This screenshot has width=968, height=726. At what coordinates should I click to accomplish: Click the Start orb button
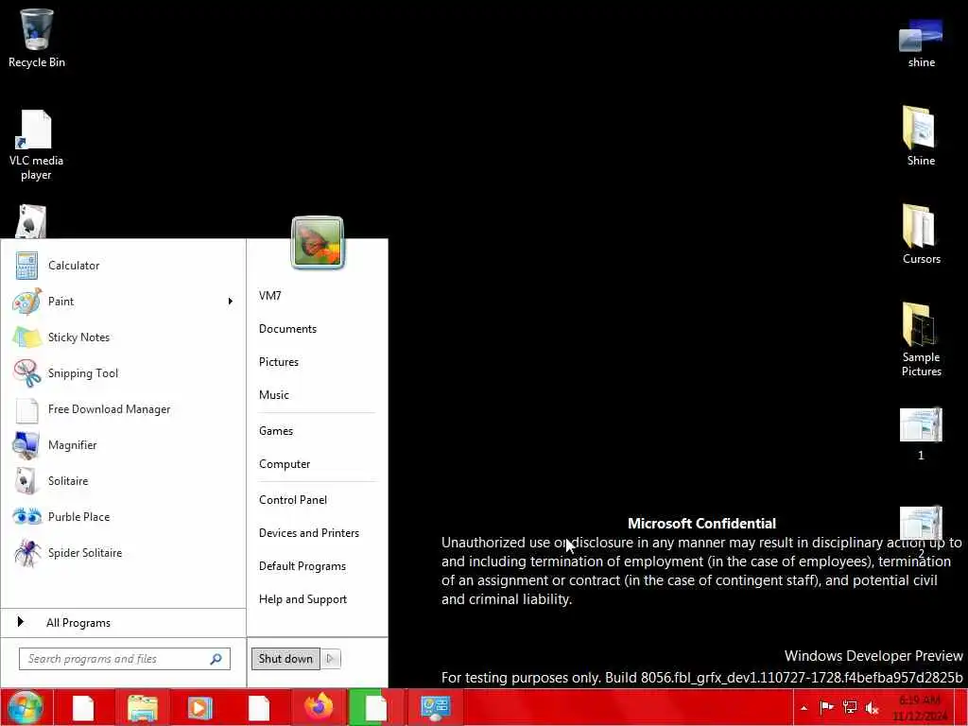pyautogui.click(x=25, y=707)
